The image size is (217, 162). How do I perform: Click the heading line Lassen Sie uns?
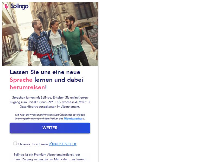pyautogui.click(x=45, y=72)
